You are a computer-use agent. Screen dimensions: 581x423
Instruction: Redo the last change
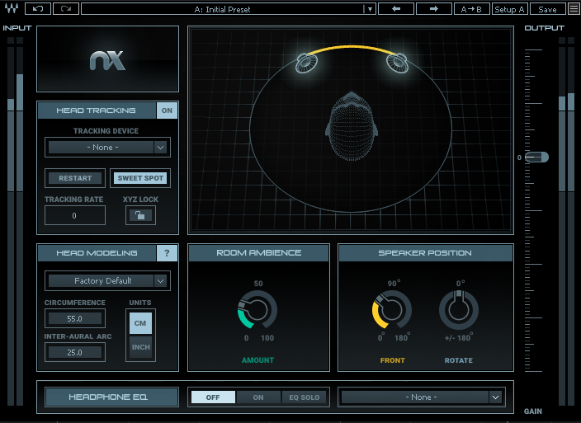(x=66, y=9)
